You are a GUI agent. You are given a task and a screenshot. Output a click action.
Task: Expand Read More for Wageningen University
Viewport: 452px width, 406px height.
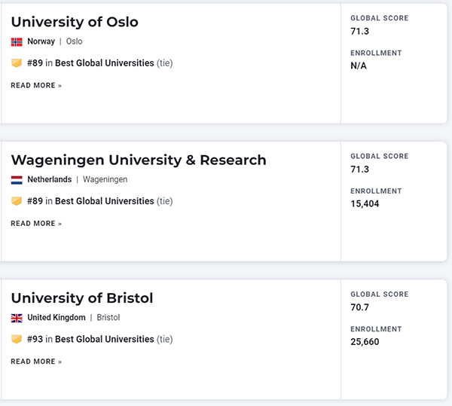(x=36, y=224)
